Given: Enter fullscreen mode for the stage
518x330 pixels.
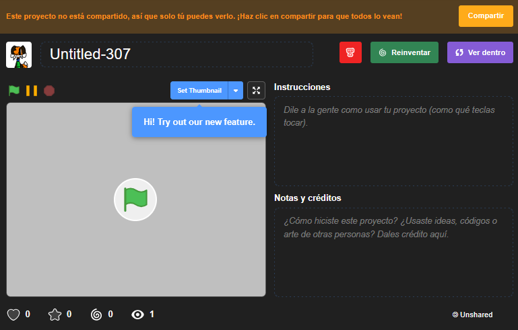Looking at the screenshot, I should [x=256, y=90].
